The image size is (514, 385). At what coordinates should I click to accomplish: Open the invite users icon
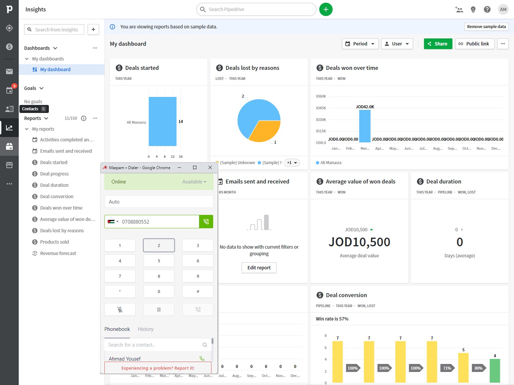(459, 9)
